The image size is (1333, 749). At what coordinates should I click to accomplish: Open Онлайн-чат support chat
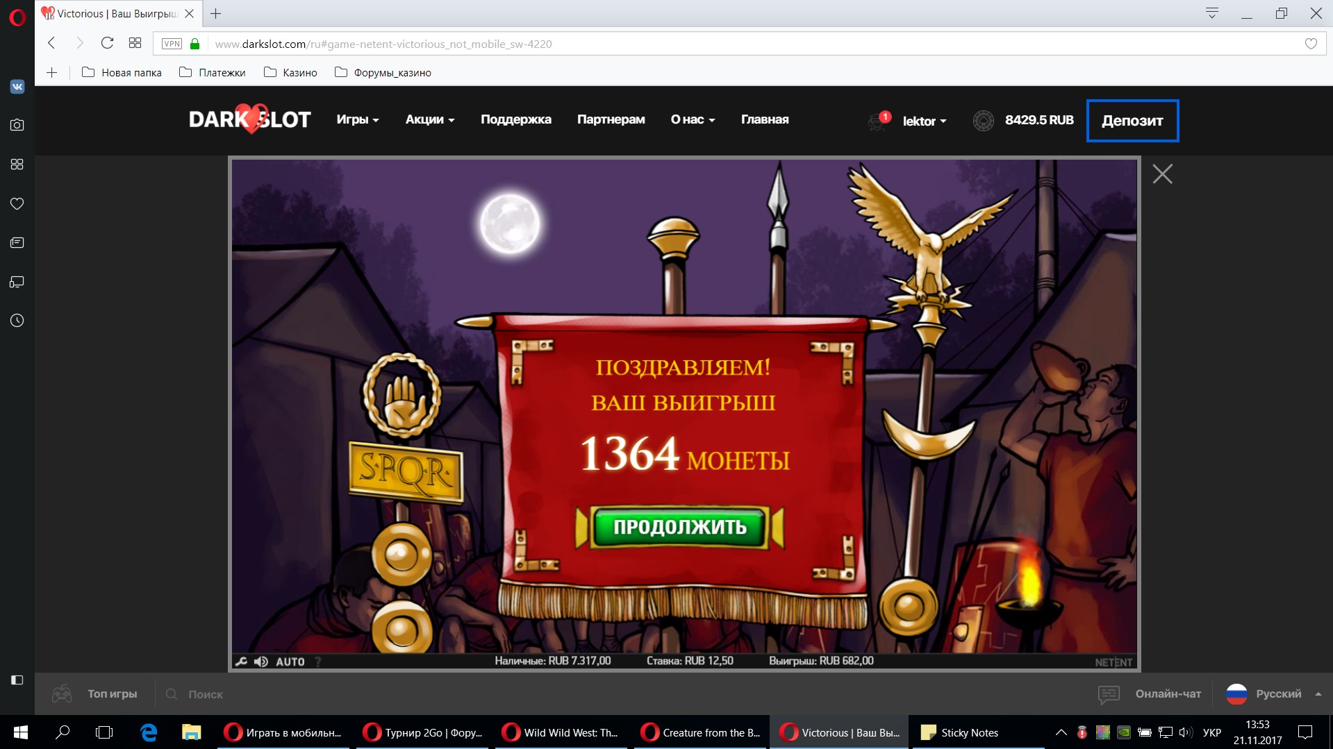tap(1150, 693)
